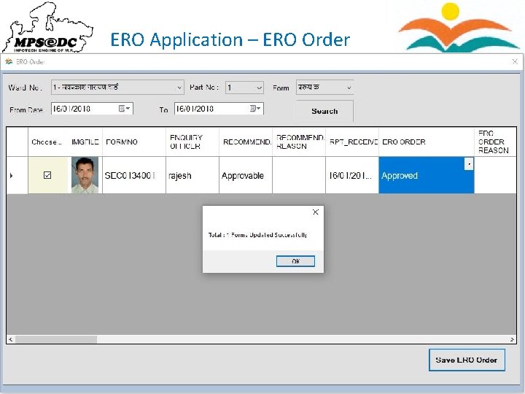Click the horizontal scrollbar right arrow
Image resolution: width=525 pixels, height=394 pixels.
pyautogui.click(x=513, y=339)
